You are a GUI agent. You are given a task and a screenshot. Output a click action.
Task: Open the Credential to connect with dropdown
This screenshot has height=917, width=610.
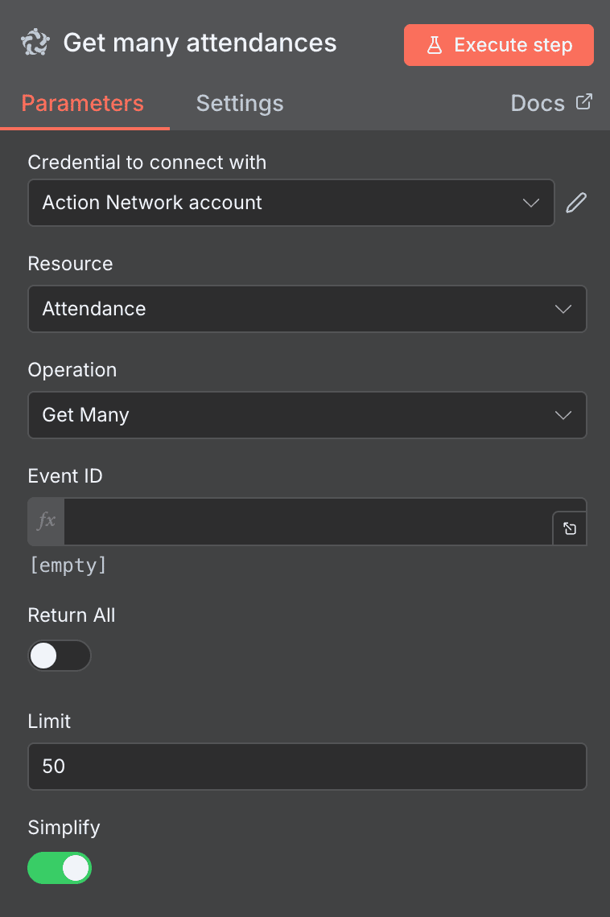pyautogui.click(x=291, y=203)
